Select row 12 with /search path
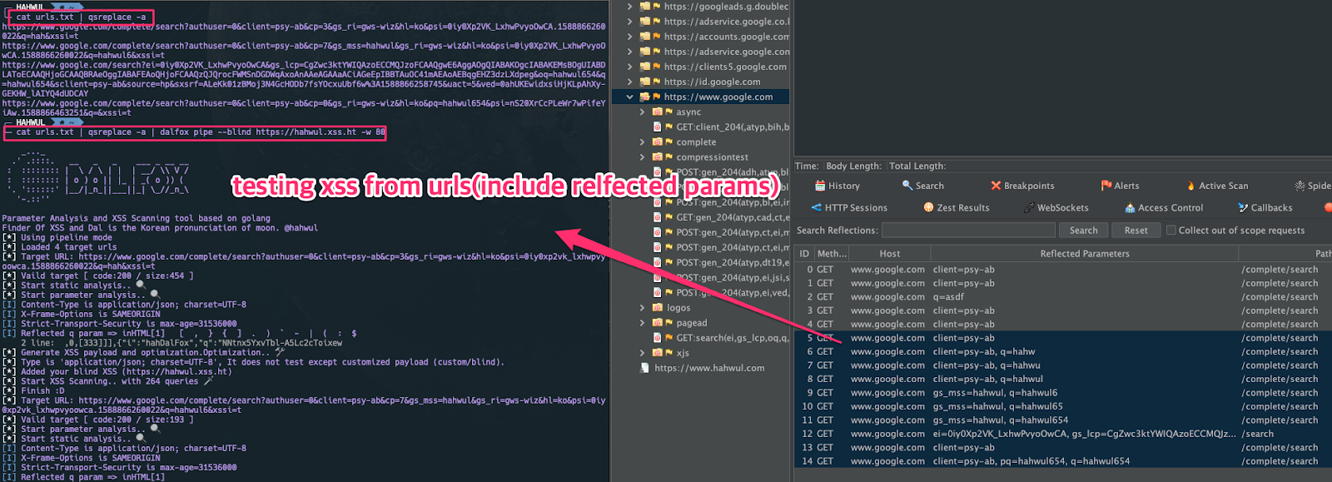 coord(1064,434)
